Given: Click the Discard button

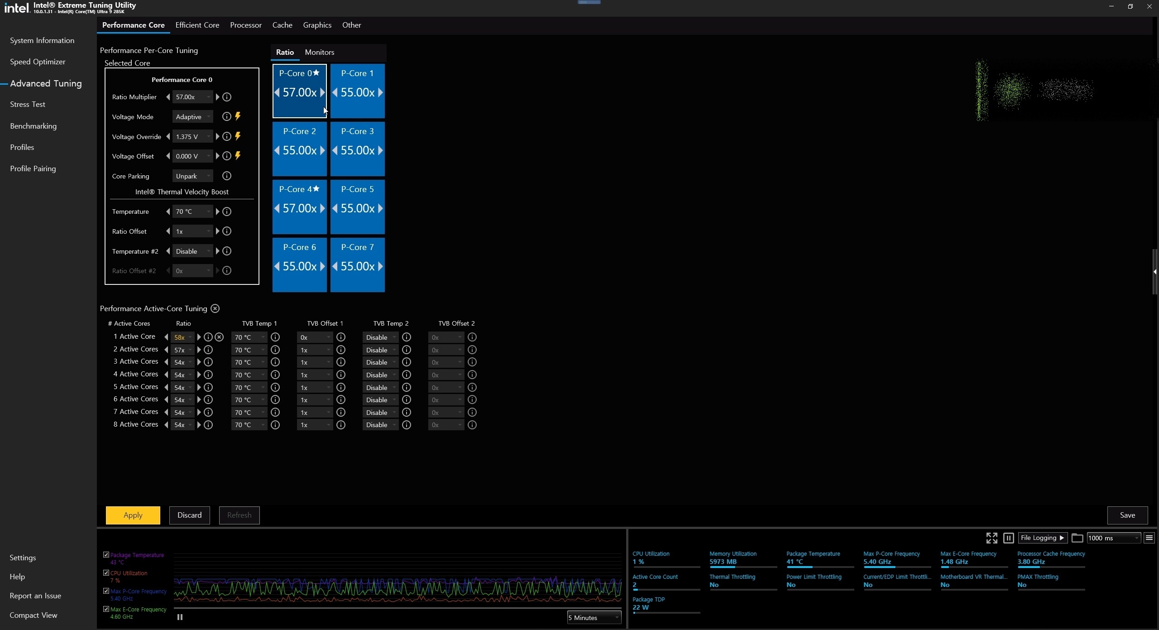Looking at the screenshot, I should point(190,515).
